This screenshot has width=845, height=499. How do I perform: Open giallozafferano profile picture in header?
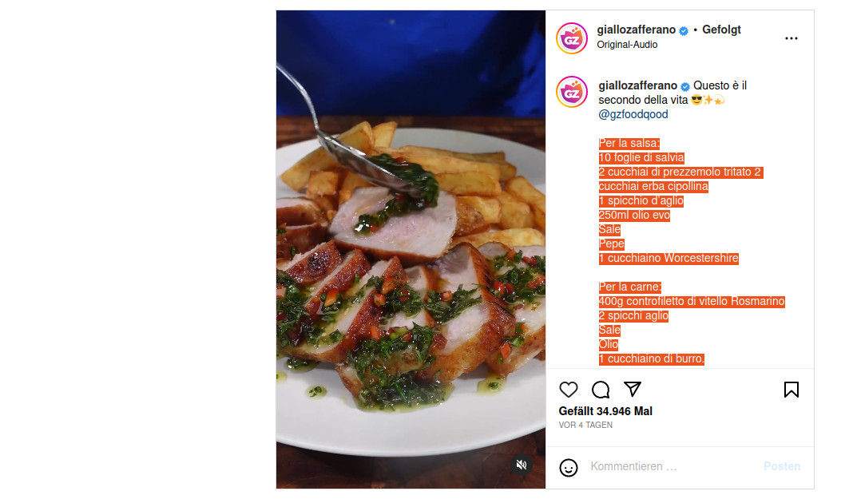click(x=572, y=38)
